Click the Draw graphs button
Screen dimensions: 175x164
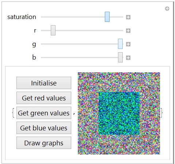point(44,143)
